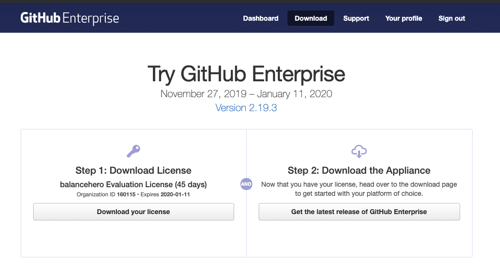Open the Version 2.19.3 link
The height and width of the screenshot is (268, 500).
[246, 108]
